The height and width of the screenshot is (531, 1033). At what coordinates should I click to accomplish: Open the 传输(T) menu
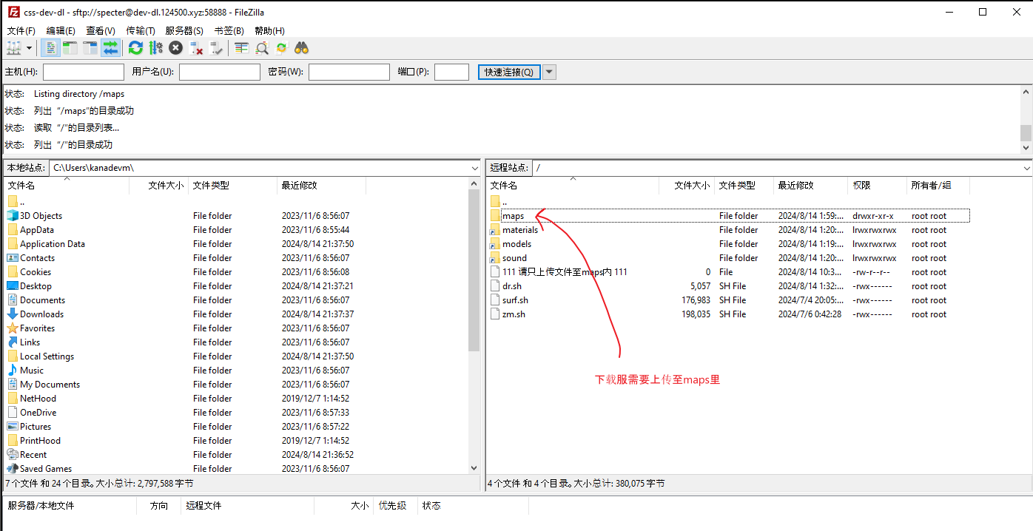(141, 30)
